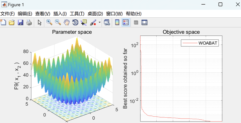Open the 帮助(H) menu
The image size is (241, 123).
pos(134,14)
